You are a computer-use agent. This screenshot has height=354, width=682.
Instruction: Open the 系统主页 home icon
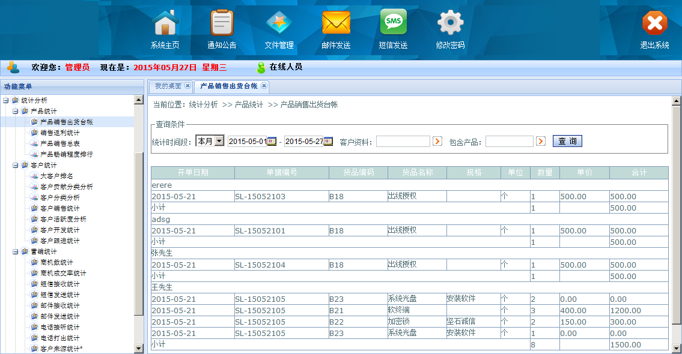(165, 23)
